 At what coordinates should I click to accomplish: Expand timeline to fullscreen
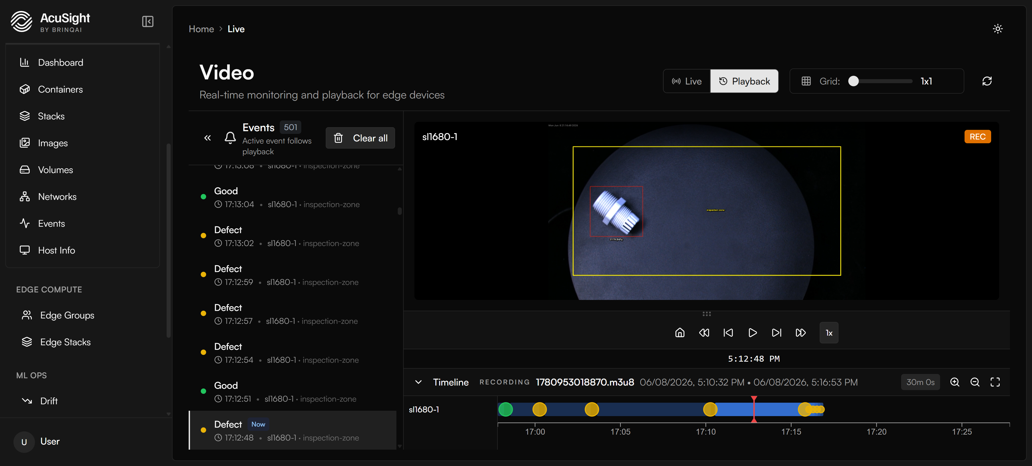(995, 382)
